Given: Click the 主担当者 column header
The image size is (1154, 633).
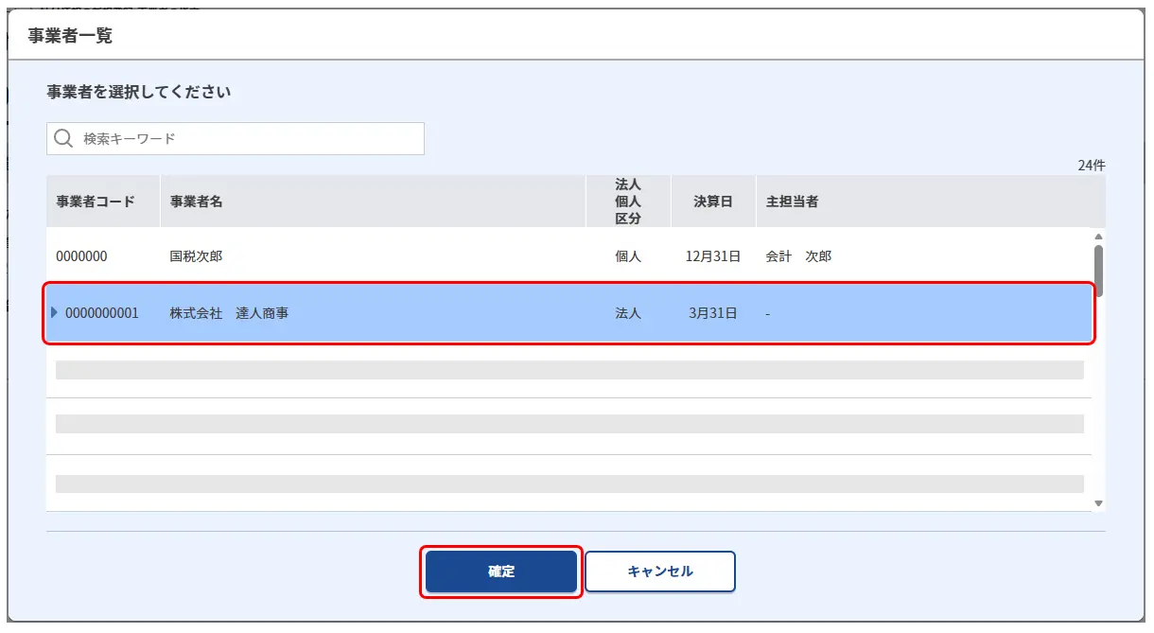Looking at the screenshot, I should pos(792,202).
